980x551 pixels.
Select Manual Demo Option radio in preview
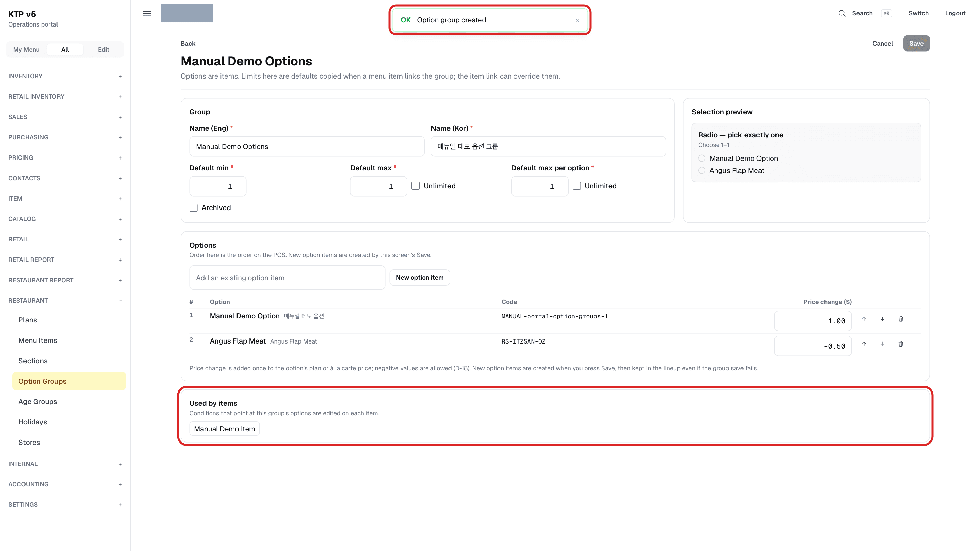[702, 158]
